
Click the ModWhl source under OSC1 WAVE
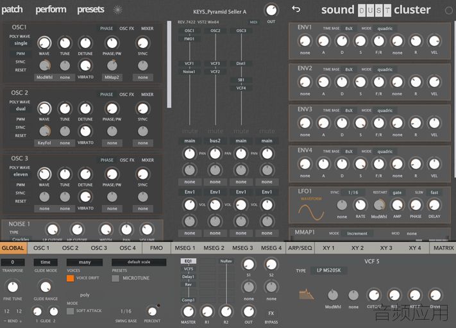[44, 78]
